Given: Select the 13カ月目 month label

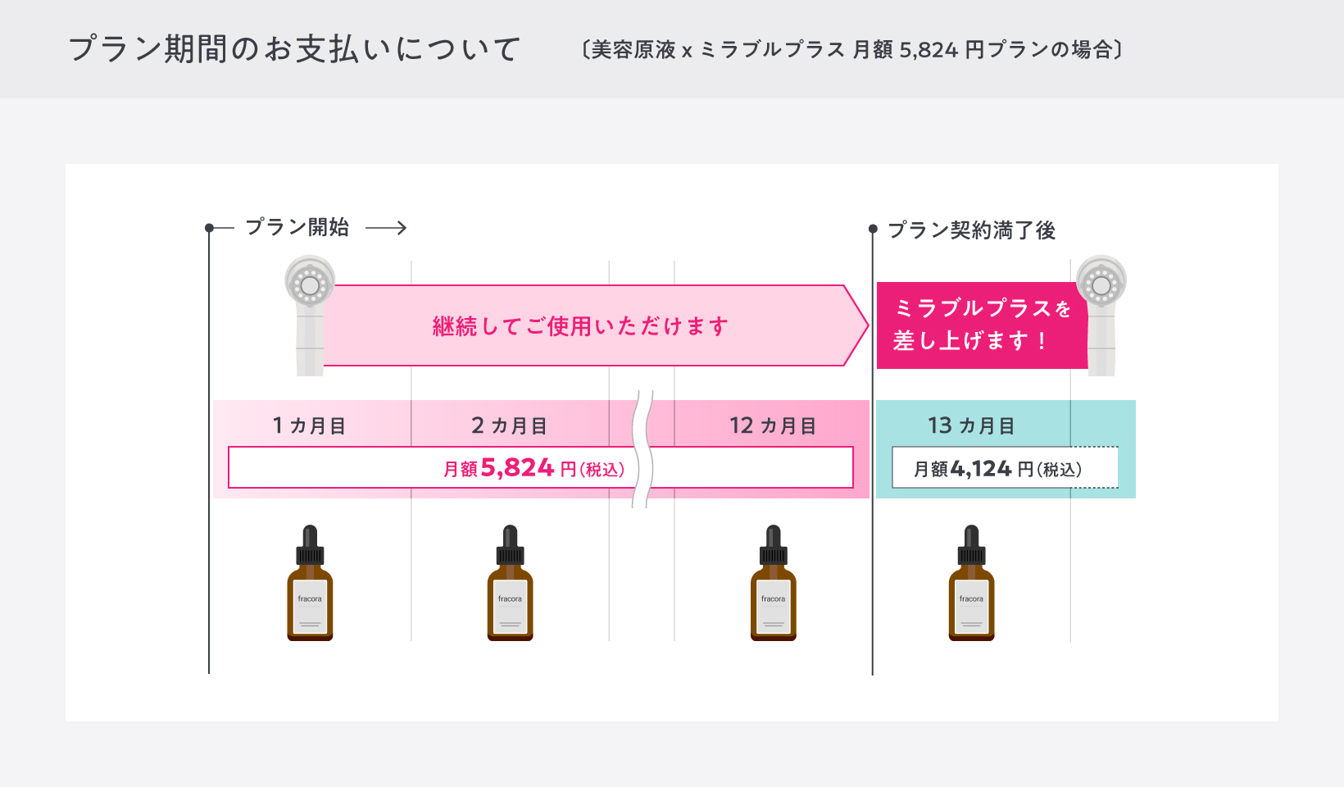Looking at the screenshot, I should [x=971, y=425].
